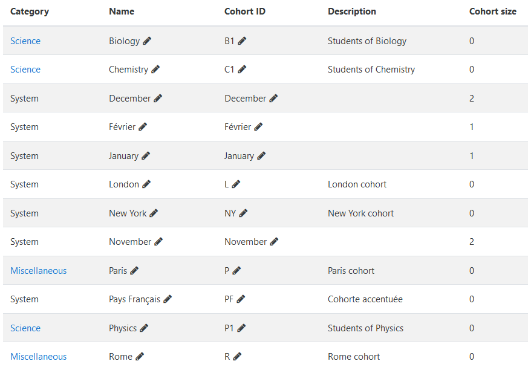Open Science category link in Biology row

(x=25, y=41)
